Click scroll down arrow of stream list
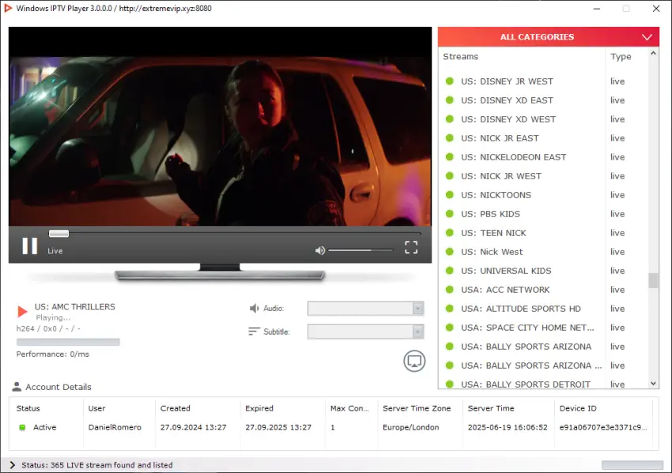672x473 pixels. point(653,383)
